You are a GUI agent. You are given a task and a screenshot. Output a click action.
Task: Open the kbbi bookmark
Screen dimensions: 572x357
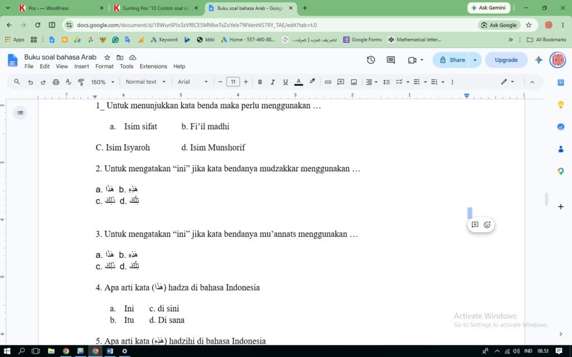click(x=206, y=40)
